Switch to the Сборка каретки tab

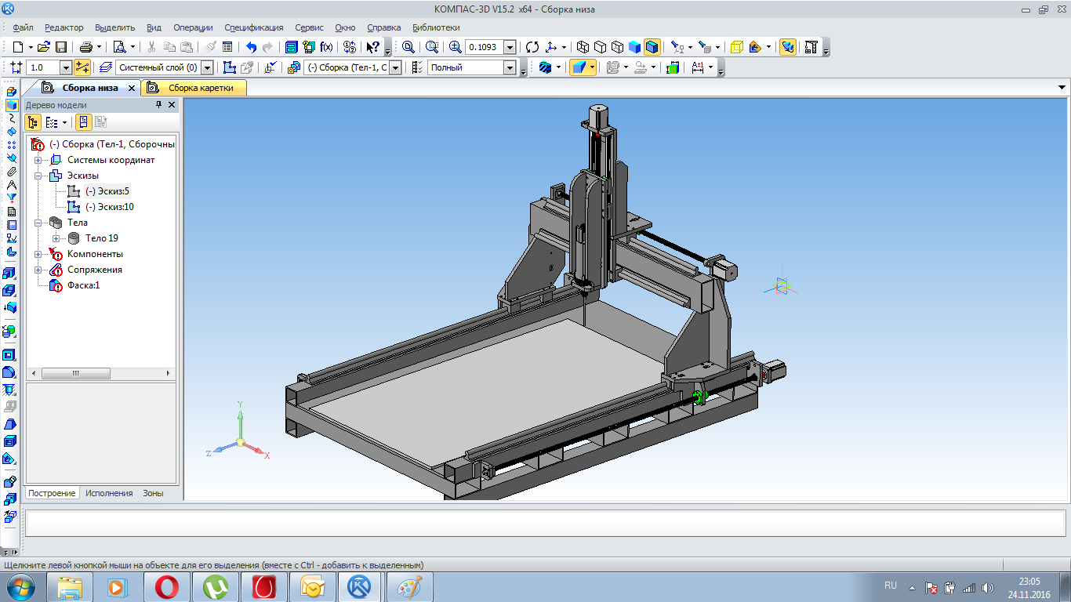click(200, 88)
